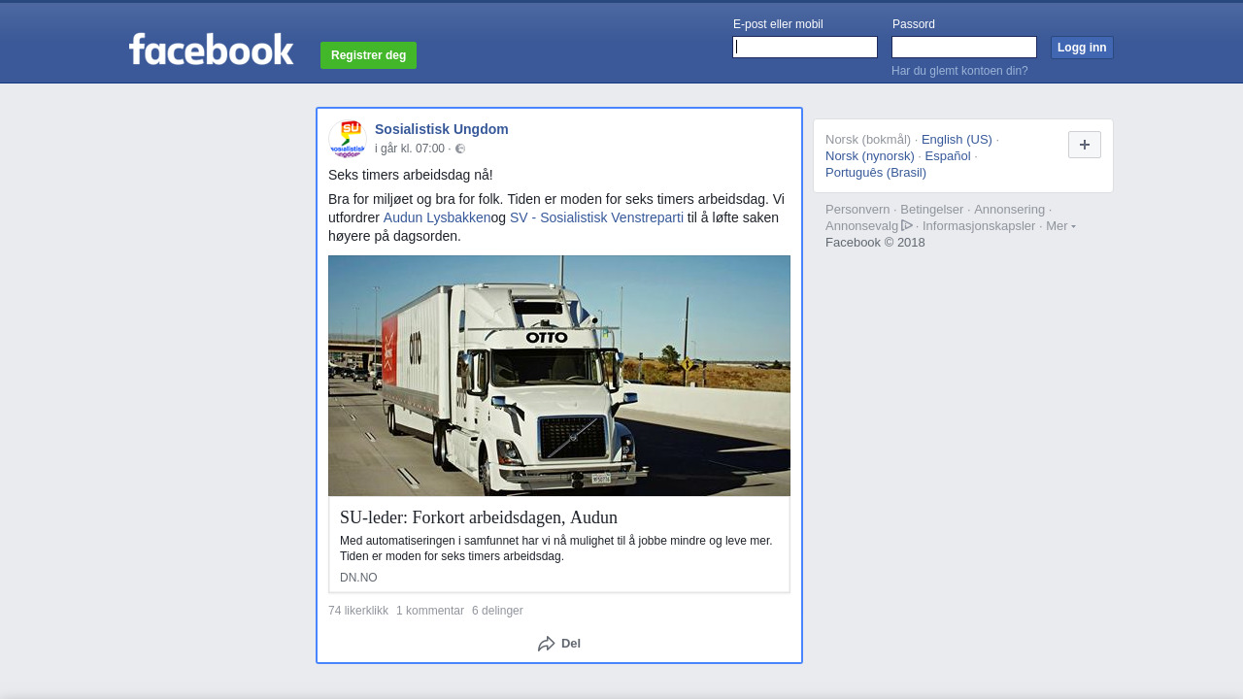1243x699 pixels.
Task: Switch language to Norsk (nynorsk)
Action: coord(870,155)
